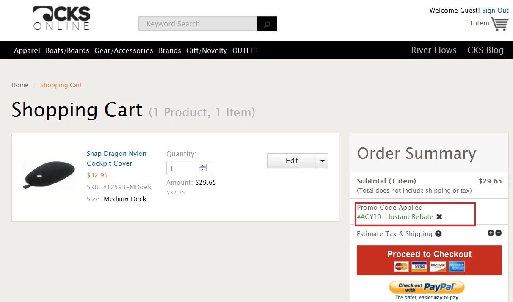Check out with PayPal button
513x302 pixels.
tap(427, 288)
